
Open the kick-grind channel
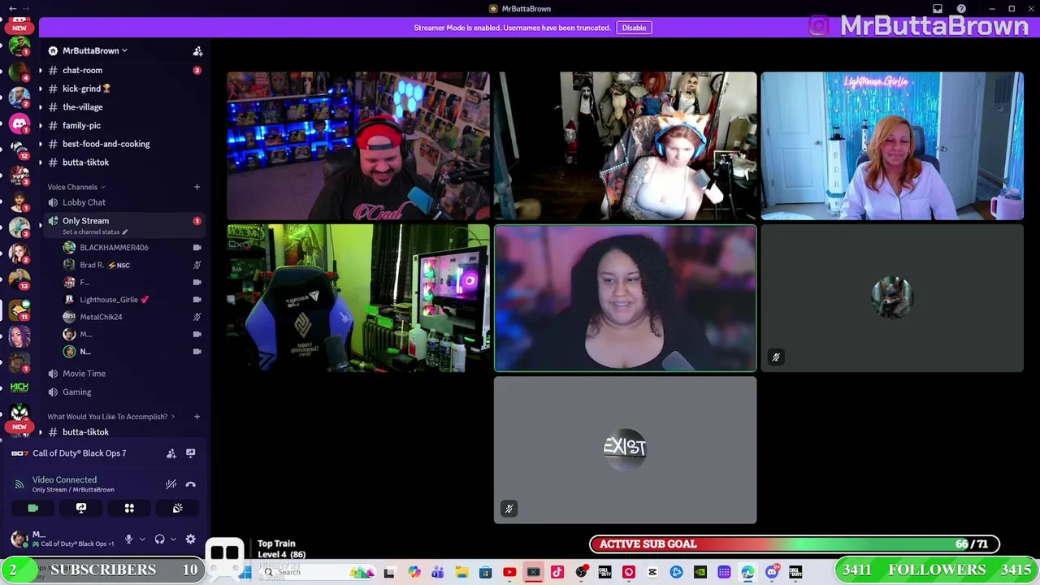click(123, 89)
